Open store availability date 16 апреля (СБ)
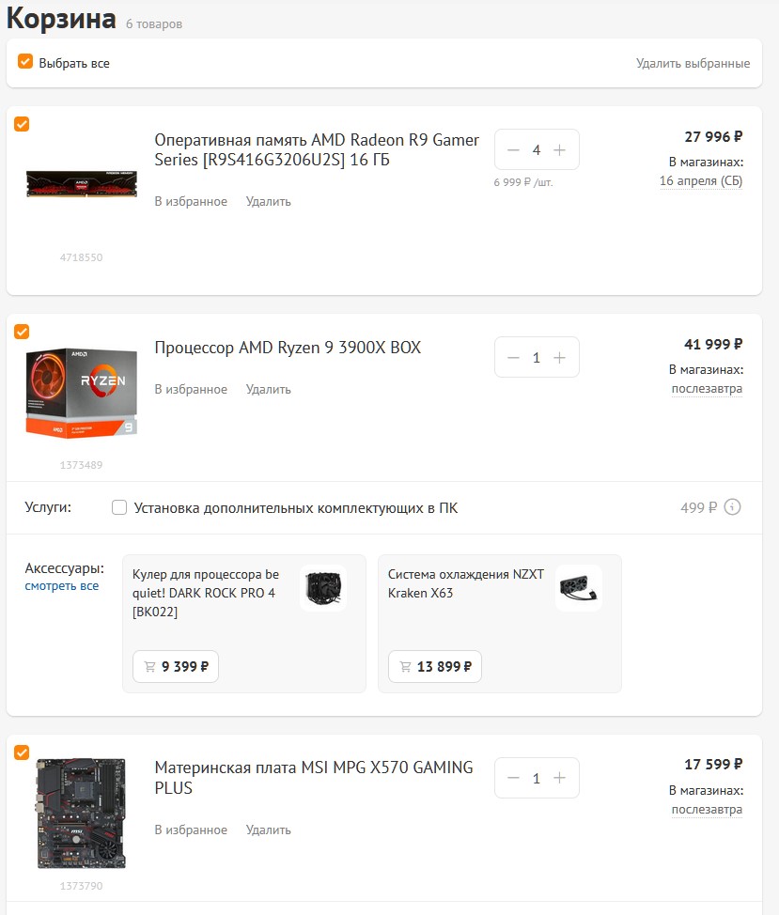The width and height of the screenshot is (779, 915). click(701, 181)
